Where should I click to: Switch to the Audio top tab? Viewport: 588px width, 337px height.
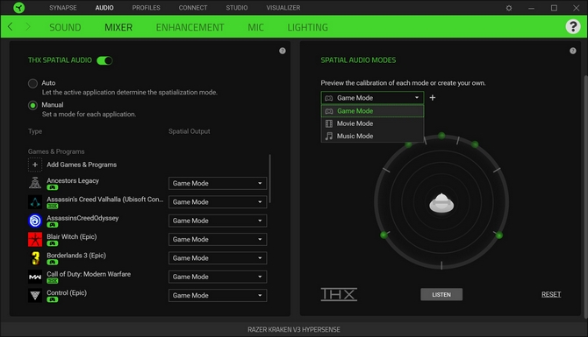104,8
